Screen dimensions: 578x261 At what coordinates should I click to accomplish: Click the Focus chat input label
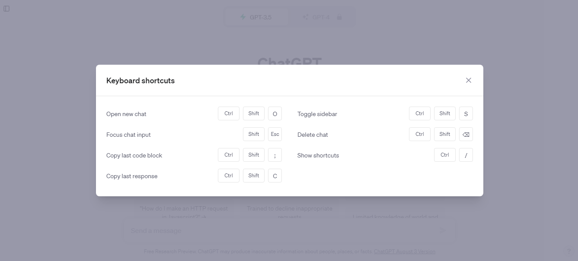click(x=128, y=135)
